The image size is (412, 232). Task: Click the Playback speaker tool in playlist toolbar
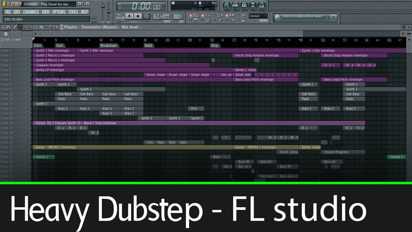(x=56, y=27)
